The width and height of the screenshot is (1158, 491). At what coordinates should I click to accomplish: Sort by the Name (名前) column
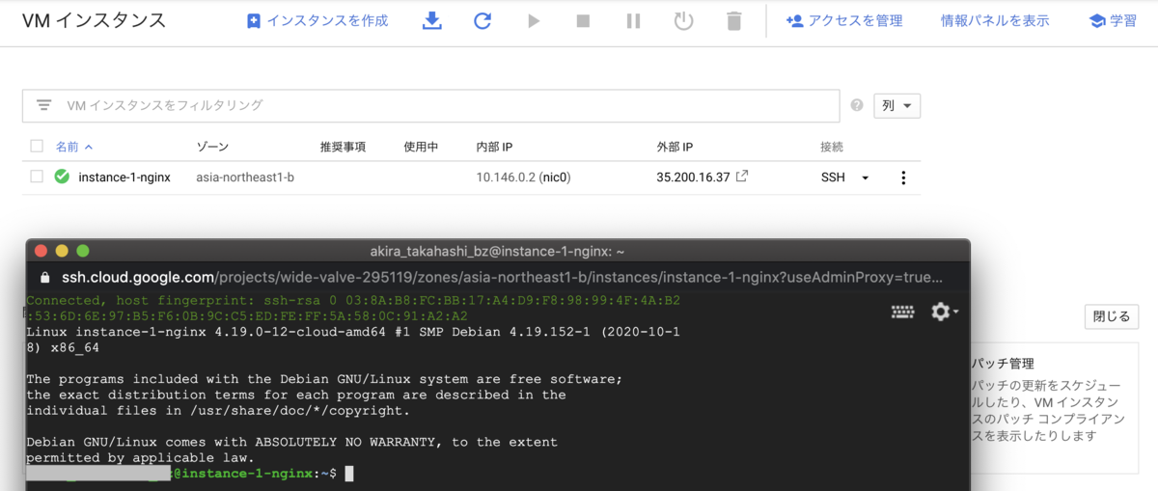point(74,147)
